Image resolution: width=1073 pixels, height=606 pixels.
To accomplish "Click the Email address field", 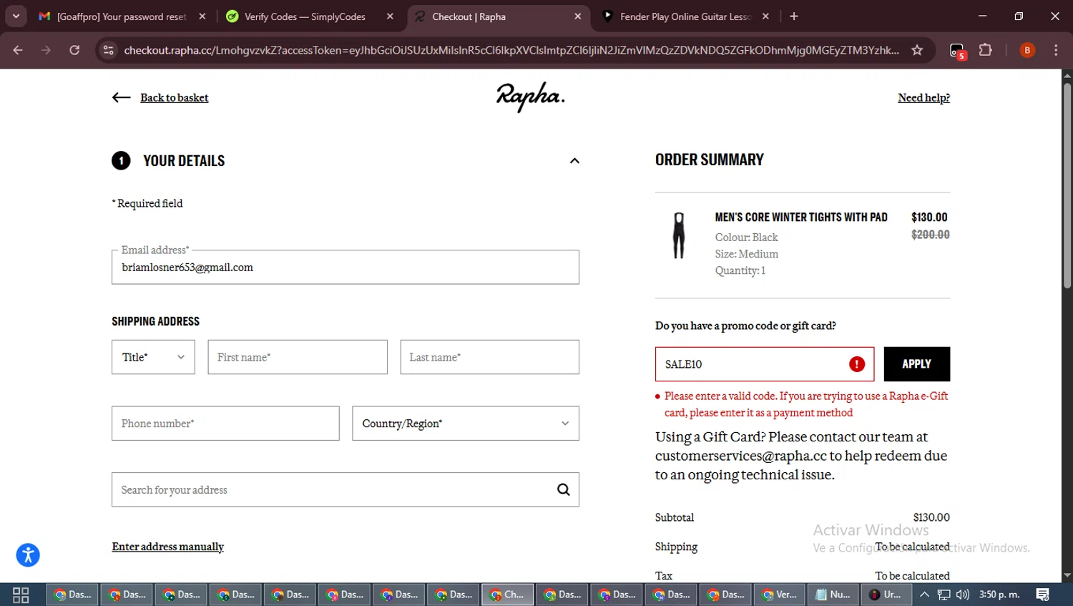I will [346, 267].
